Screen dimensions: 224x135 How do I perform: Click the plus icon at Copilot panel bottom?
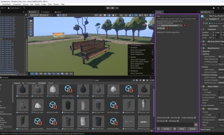click(159, 129)
